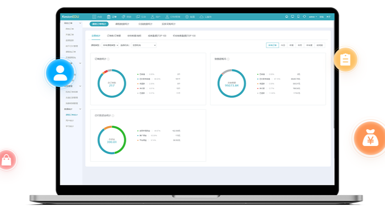385x214 pixels.
Task: Click the orange money bag icon
Action: 370,137
